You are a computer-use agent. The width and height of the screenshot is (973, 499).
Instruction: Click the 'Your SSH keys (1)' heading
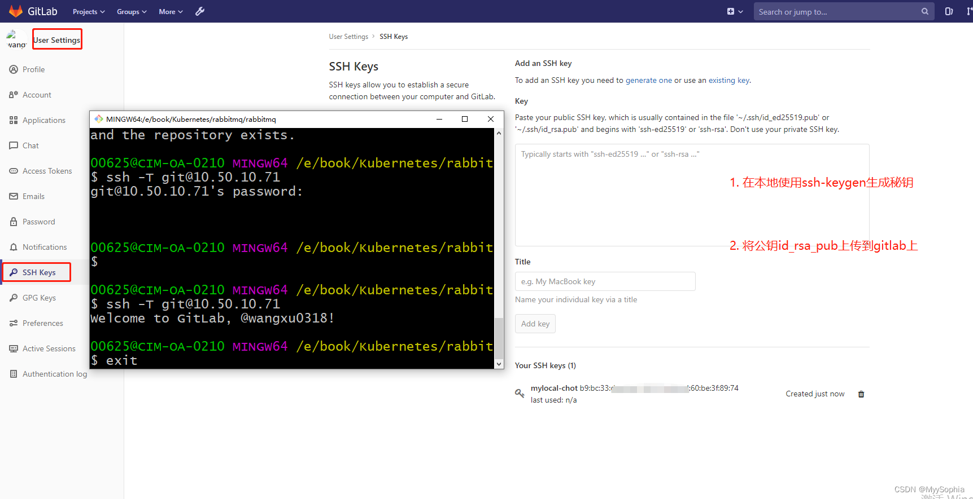click(546, 365)
